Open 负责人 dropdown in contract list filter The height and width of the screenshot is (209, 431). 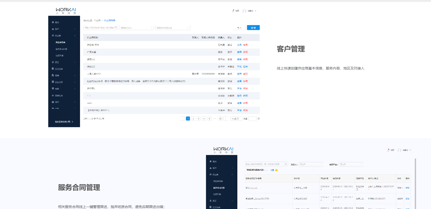(311, 164)
